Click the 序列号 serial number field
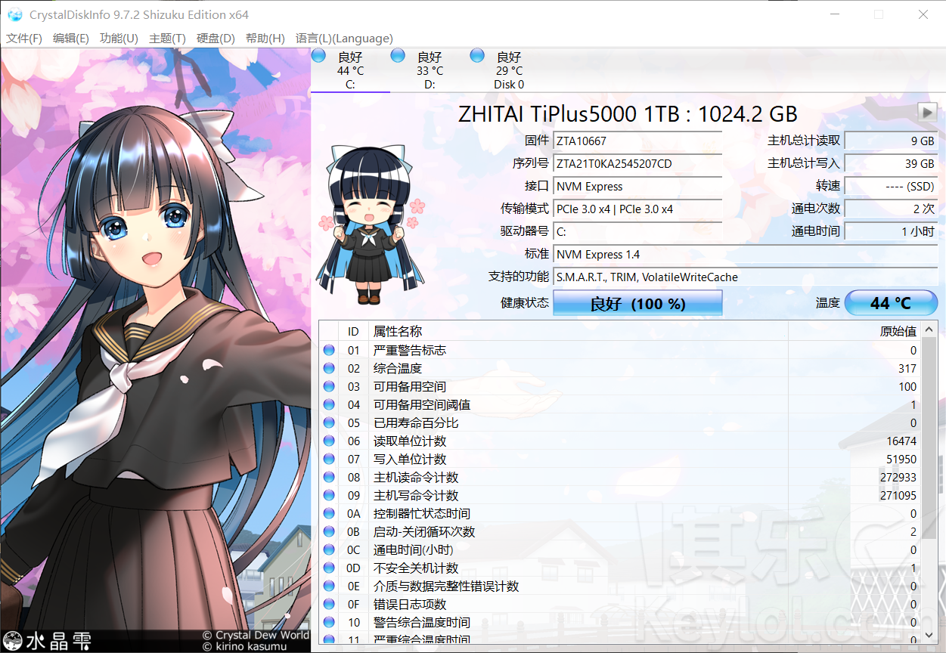Viewport: 946px width, 653px height. pos(637,163)
